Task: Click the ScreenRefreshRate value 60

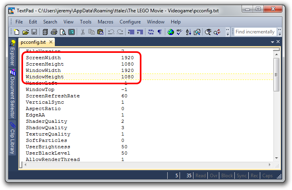Action: [124, 96]
